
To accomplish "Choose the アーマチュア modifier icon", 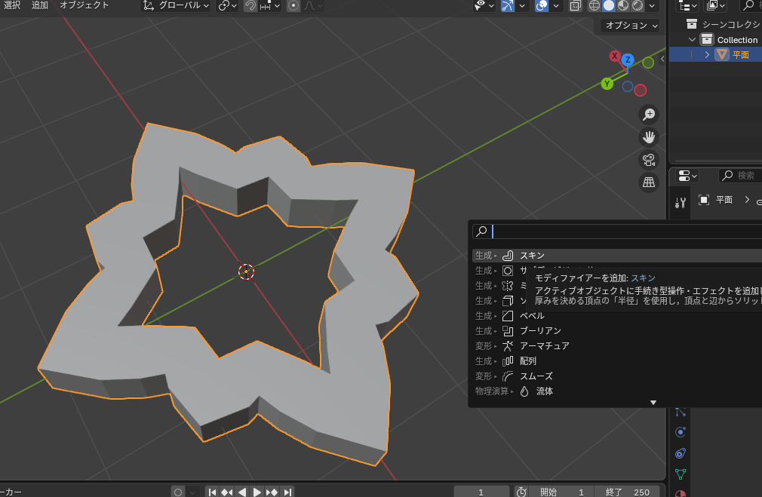I will pyautogui.click(x=509, y=346).
